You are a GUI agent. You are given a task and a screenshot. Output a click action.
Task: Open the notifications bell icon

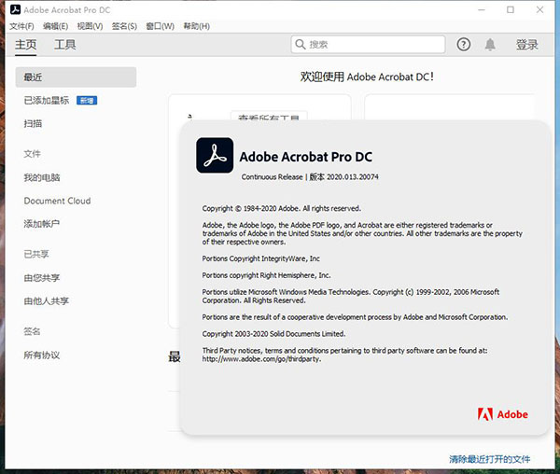[490, 45]
